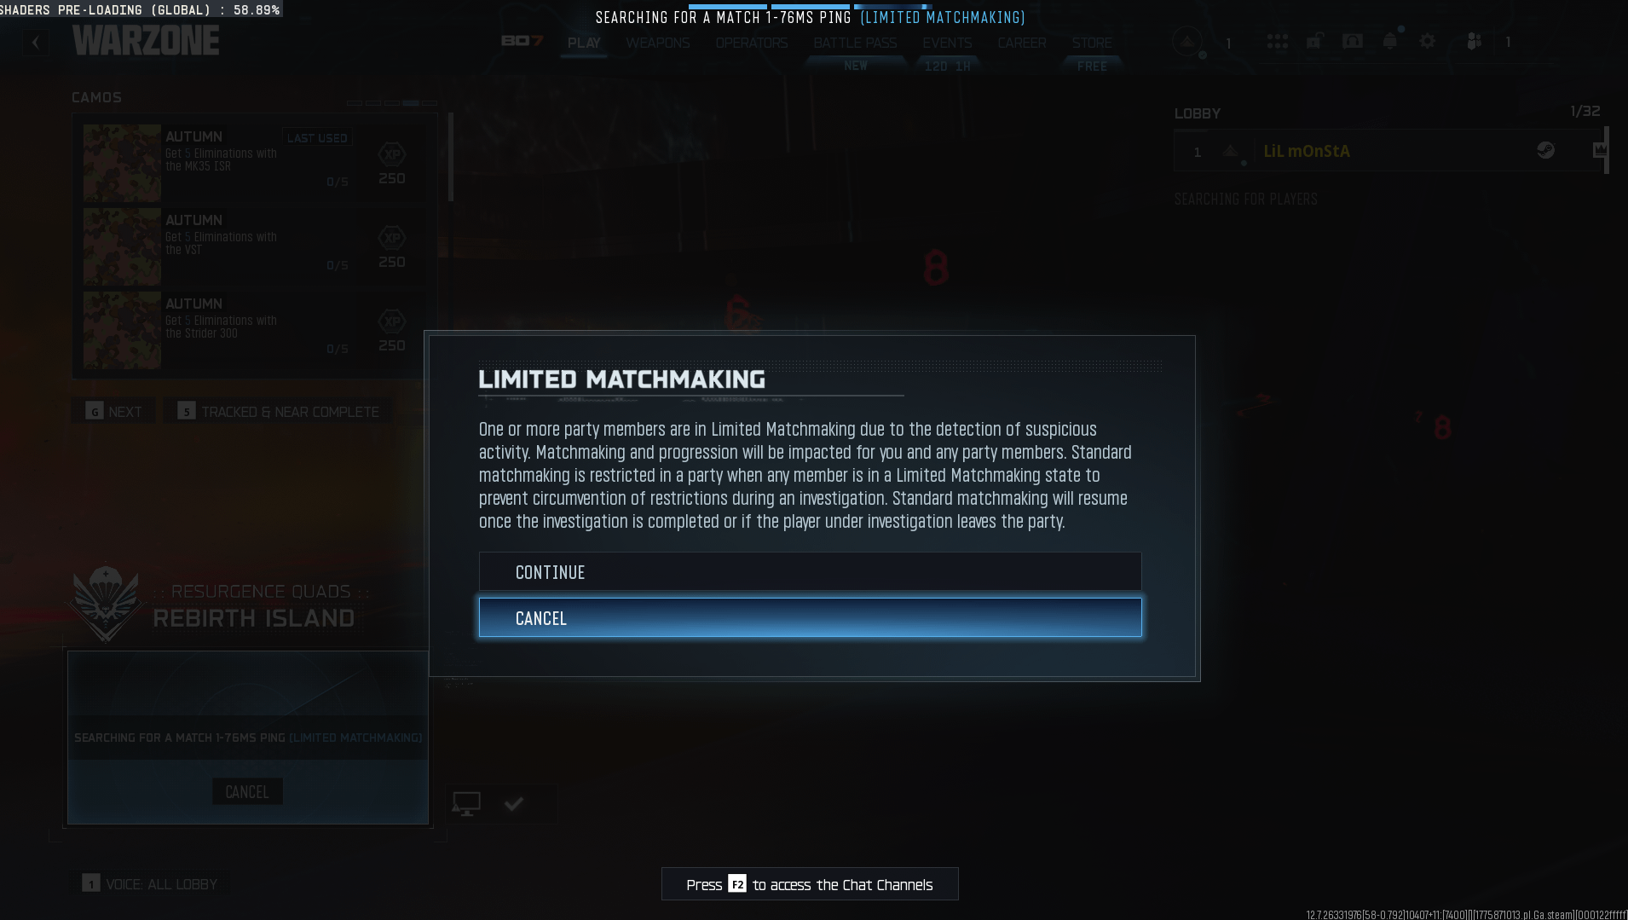The height and width of the screenshot is (920, 1628).
Task: Switch to the Weapons tab
Action: point(657,43)
